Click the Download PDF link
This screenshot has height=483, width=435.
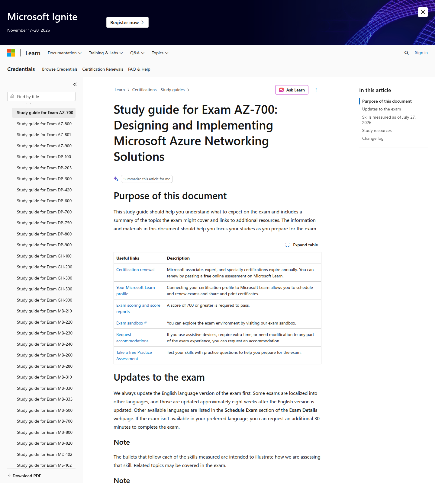27,476
